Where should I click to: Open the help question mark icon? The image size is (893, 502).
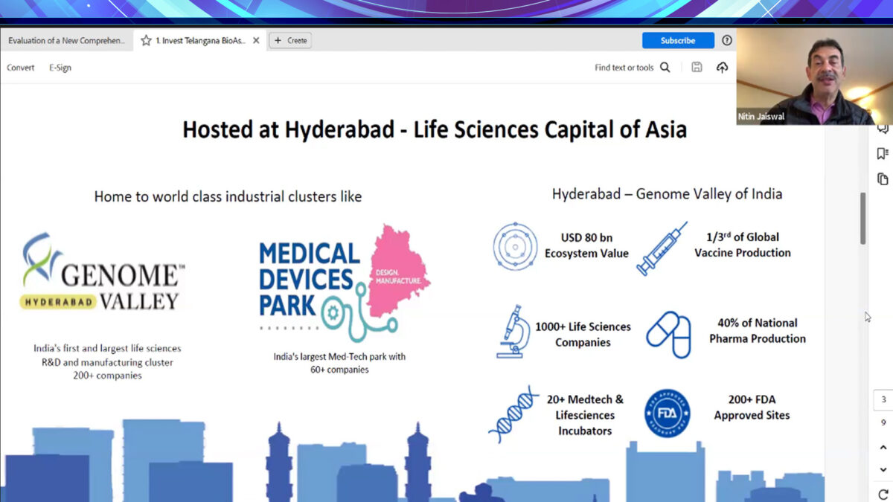click(x=727, y=40)
